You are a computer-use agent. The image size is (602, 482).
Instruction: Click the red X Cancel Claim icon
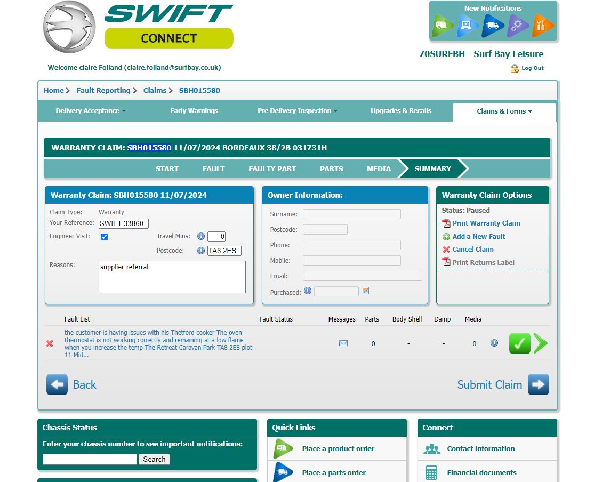446,250
